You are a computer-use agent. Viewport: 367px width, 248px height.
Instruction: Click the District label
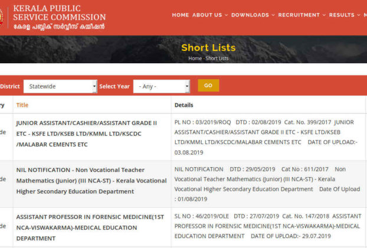click(x=10, y=86)
